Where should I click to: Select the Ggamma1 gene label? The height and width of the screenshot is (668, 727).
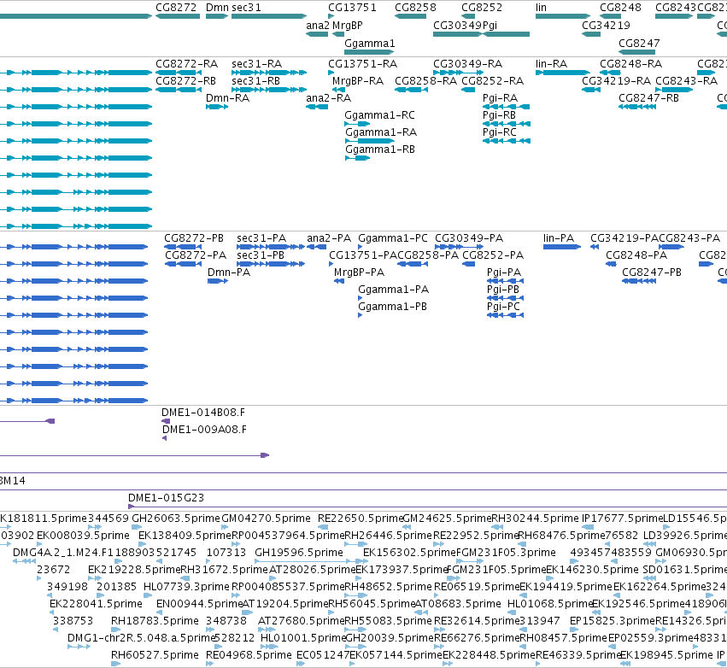click(x=370, y=44)
